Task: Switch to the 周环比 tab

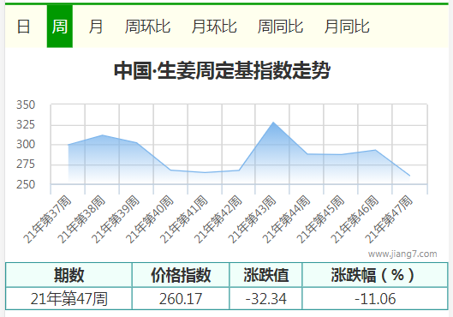Action: [x=147, y=27]
